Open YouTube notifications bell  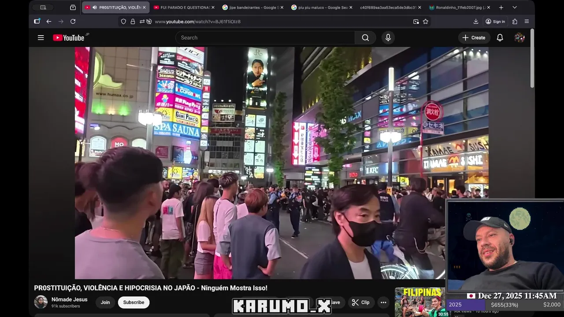coord(500,38)
